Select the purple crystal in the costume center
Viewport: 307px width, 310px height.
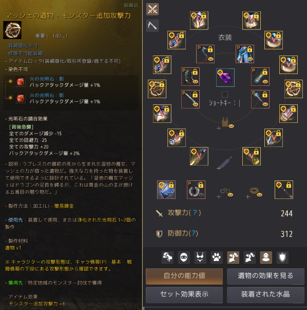point(225,78)
